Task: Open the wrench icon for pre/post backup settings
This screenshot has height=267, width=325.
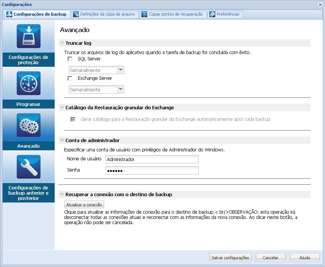Action: (29, 167)
